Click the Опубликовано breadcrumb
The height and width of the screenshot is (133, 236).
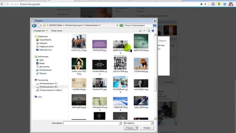pyautogui.click(x=92, y=25)
